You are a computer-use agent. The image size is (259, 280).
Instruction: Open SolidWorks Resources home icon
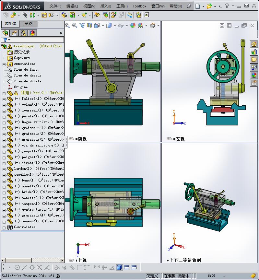pos(254,44)
